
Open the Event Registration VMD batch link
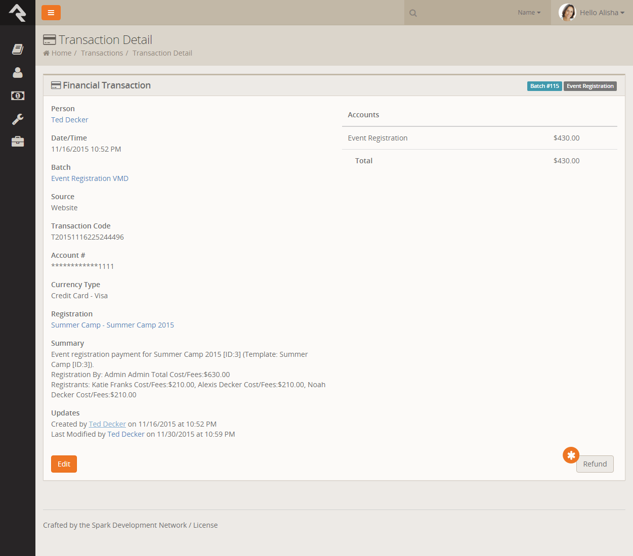pos(90,178)
